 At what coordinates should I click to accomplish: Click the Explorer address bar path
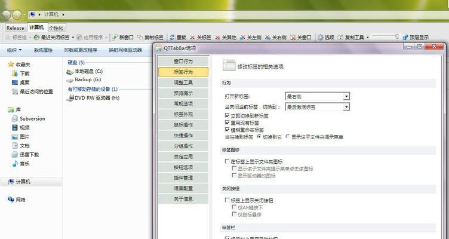pos(238,14)
